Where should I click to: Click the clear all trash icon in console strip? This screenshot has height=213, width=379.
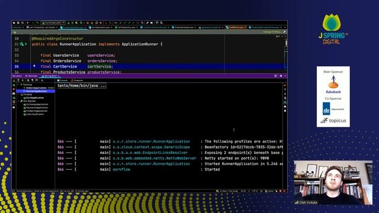tap(285, 111)
